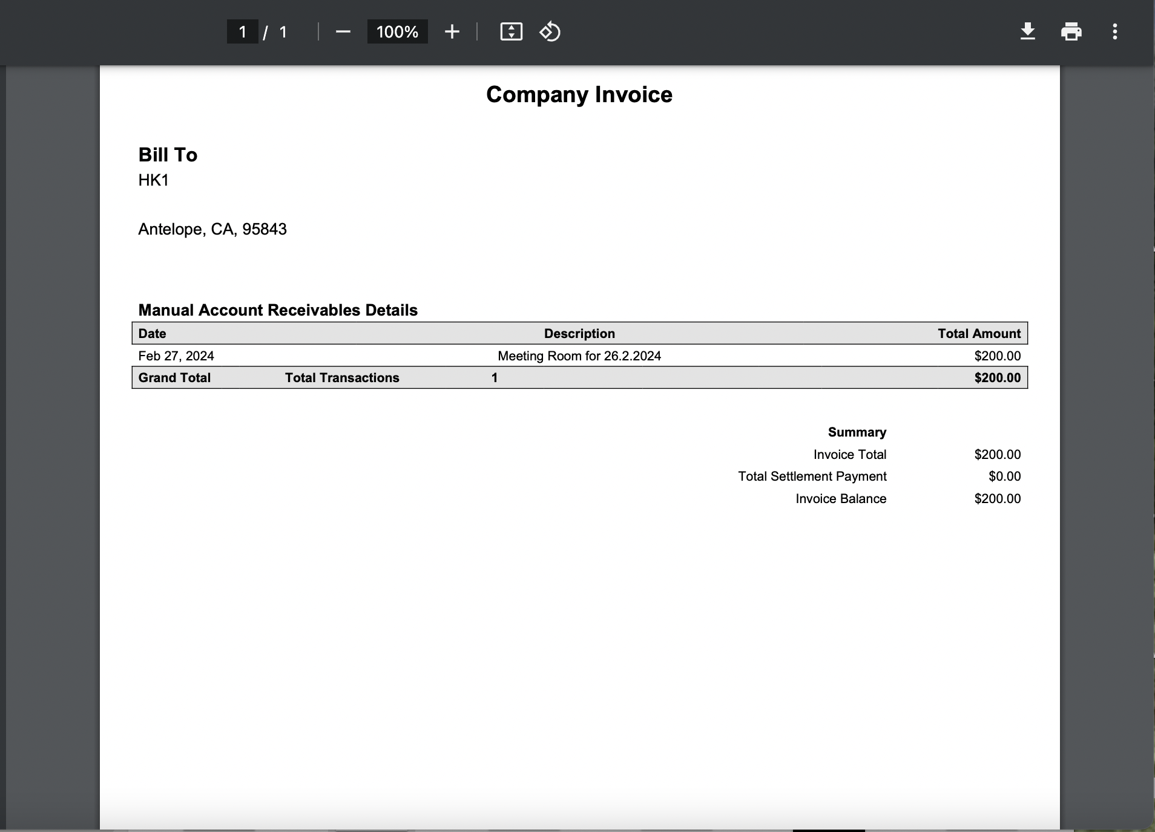1155x832 pixels.
Task: Rotate the document counterclockwise
Action: pos(550,31)
